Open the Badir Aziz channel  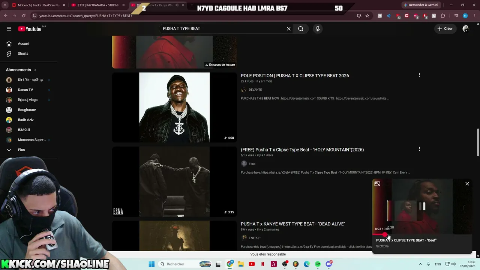click(29, 120)
